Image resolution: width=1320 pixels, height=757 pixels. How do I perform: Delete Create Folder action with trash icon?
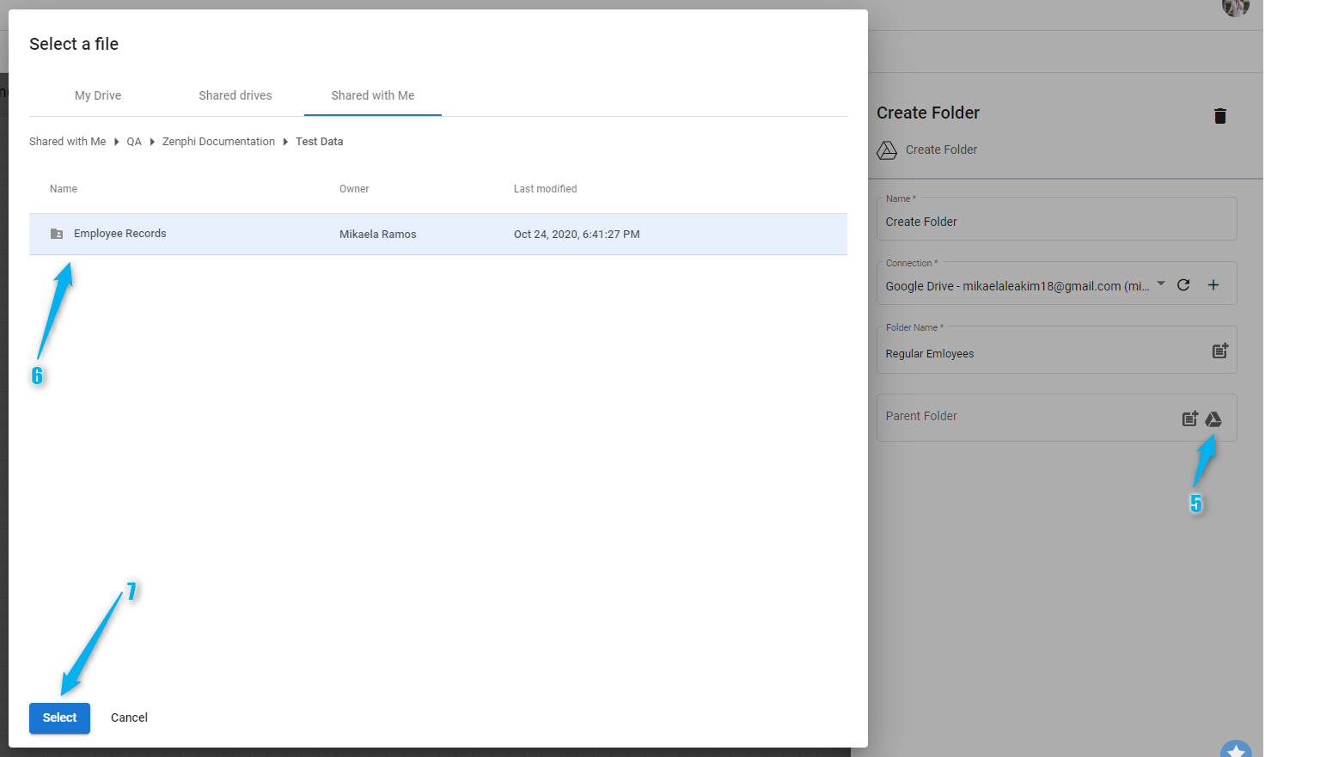[x=1219, y=116]
